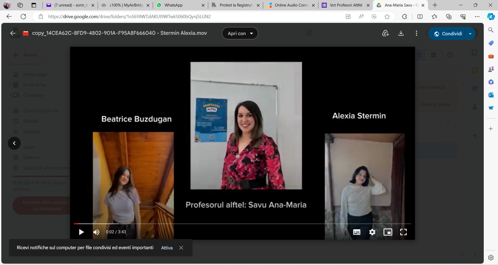Viewport: 498px width, 265px height.
Task: Open video playback settings gear
Action: click(372, 232)
